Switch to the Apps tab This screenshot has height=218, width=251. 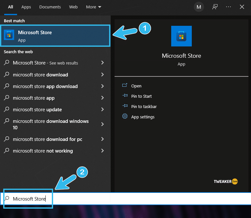(x=26, y=7)
